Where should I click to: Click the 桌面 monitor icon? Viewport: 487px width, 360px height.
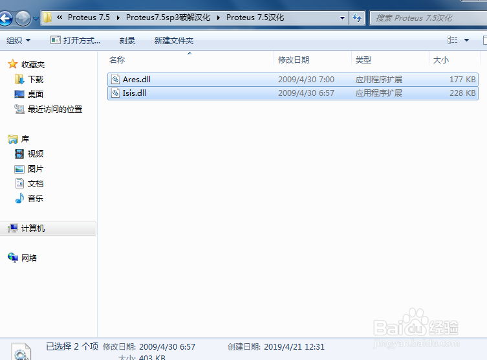[19, 94]
